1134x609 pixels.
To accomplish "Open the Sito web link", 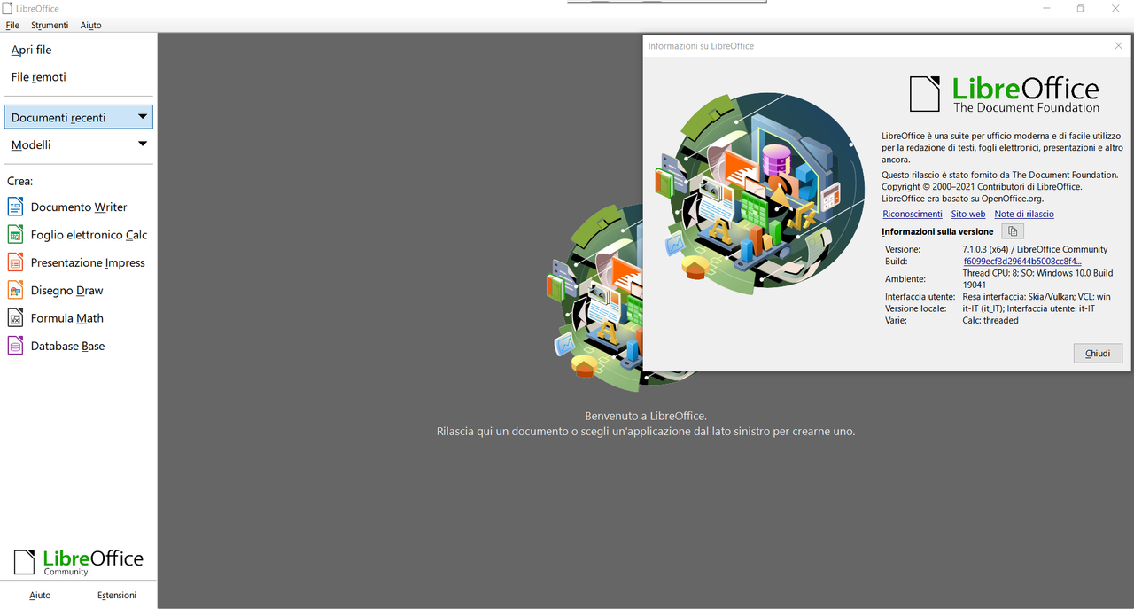I will pos(968,214).
